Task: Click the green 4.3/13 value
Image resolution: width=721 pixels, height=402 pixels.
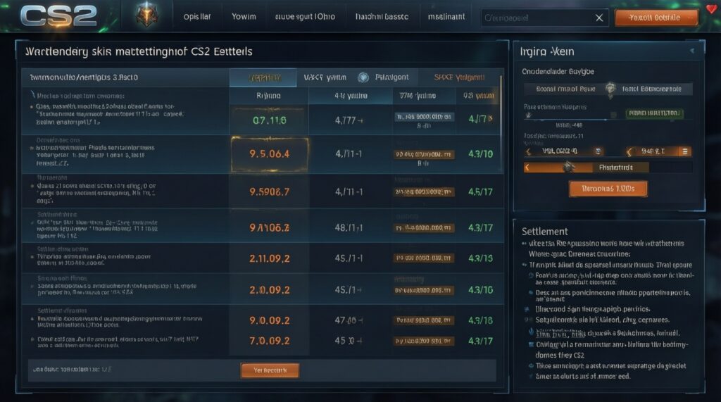Action: 480,258
